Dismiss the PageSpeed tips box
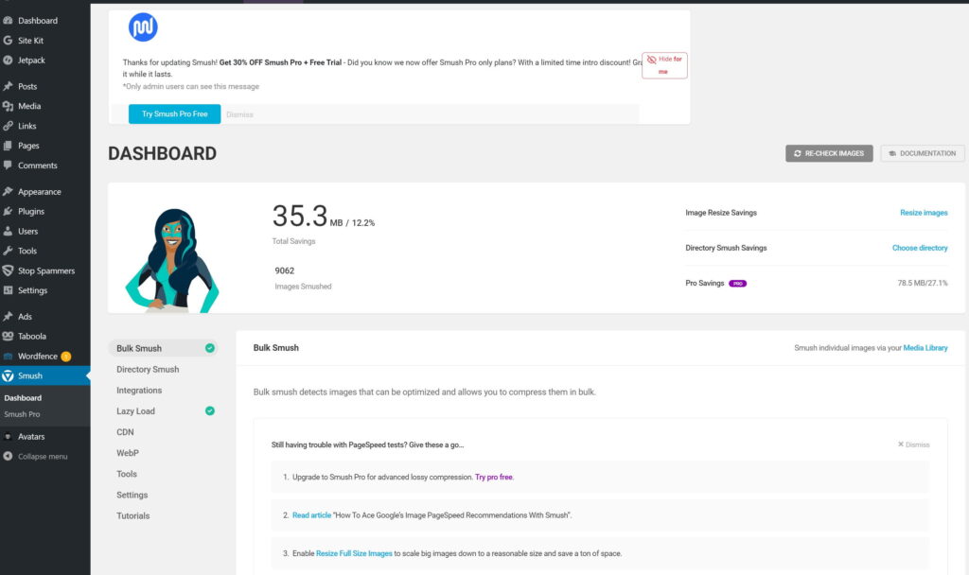969x575 pixels. tap(913, 444)
